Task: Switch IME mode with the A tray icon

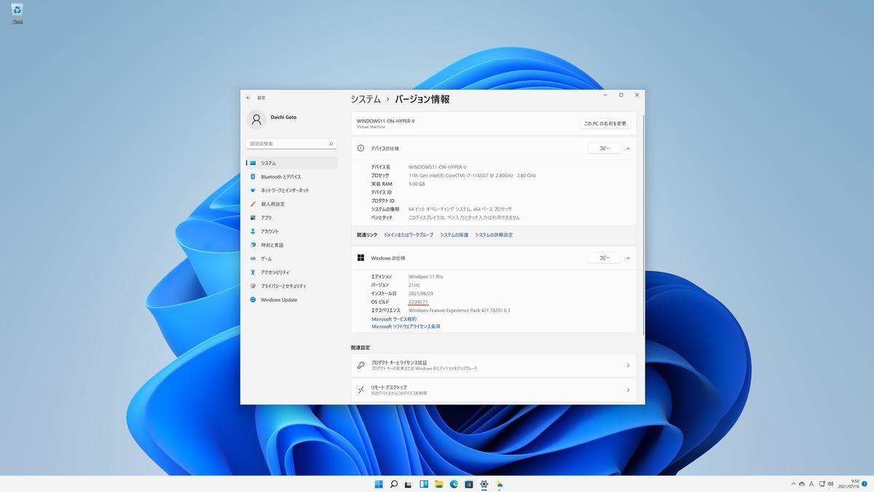Action: point(811,484)
